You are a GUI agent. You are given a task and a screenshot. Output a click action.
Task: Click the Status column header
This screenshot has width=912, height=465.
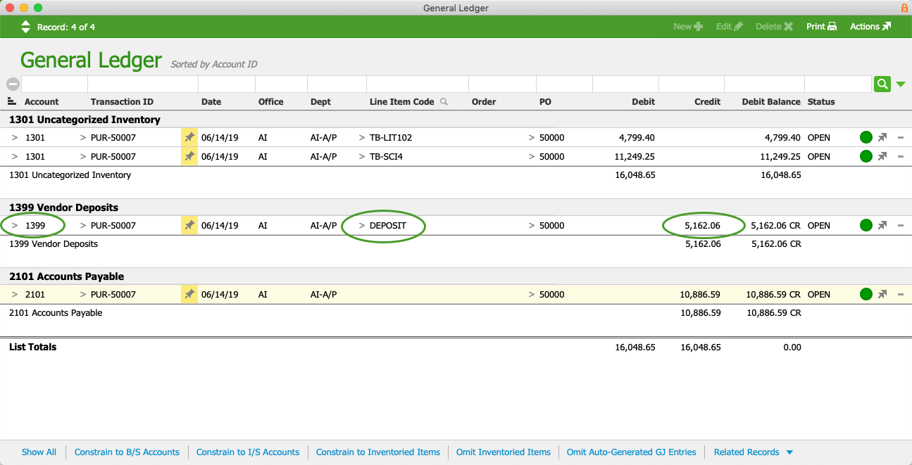[821, 101]
